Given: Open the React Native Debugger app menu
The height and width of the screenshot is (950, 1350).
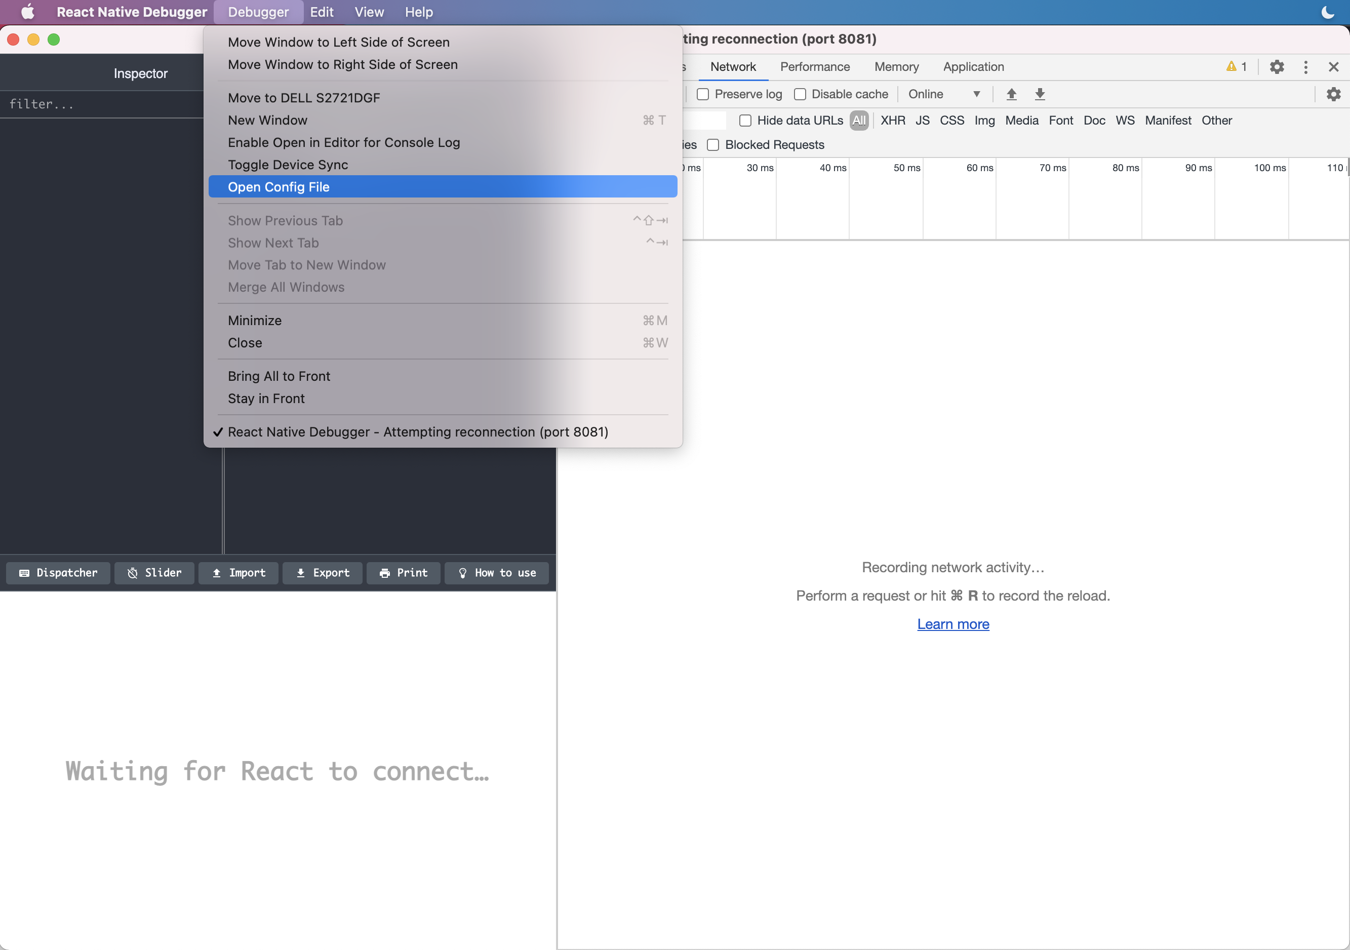Looking at the screenshot, I should tap(132, 12).
